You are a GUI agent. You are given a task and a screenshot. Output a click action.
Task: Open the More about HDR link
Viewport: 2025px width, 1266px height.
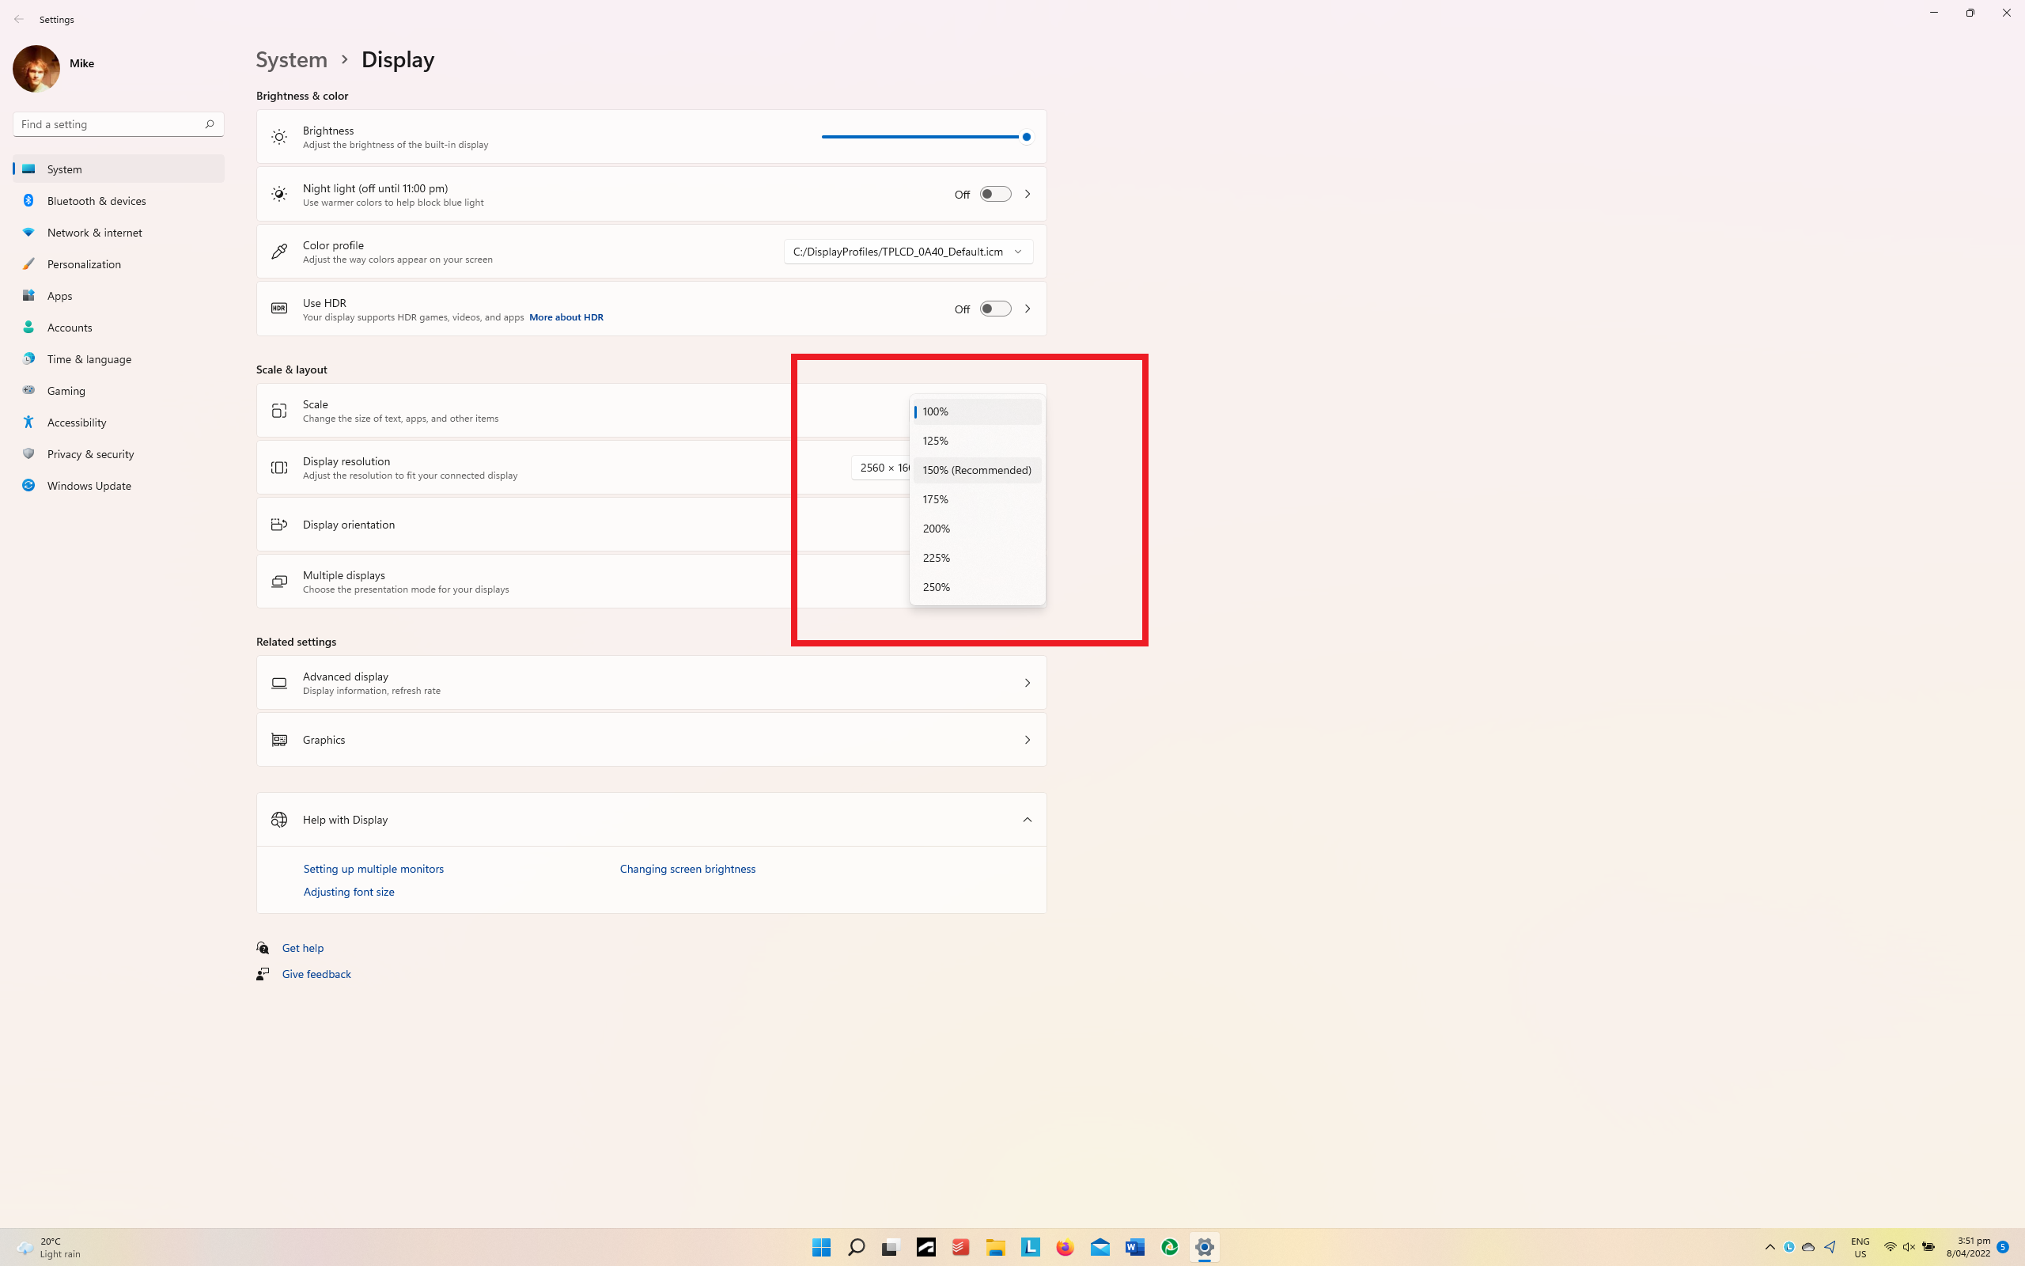[566, 317]
